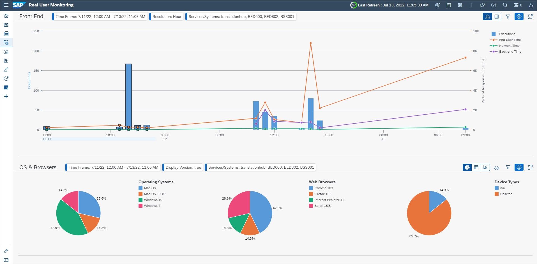Switch Front End to table view

click(x=497, y=17)
